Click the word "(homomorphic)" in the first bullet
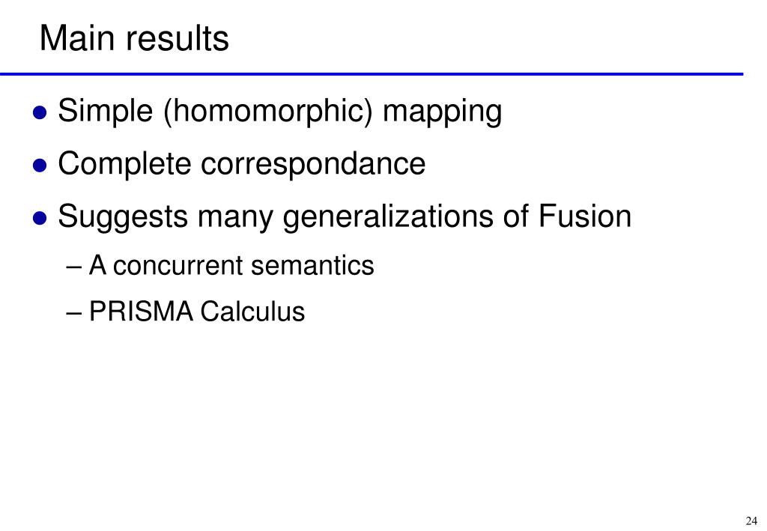The width and height of the screenshot is (767, 531). pos(267,112)
